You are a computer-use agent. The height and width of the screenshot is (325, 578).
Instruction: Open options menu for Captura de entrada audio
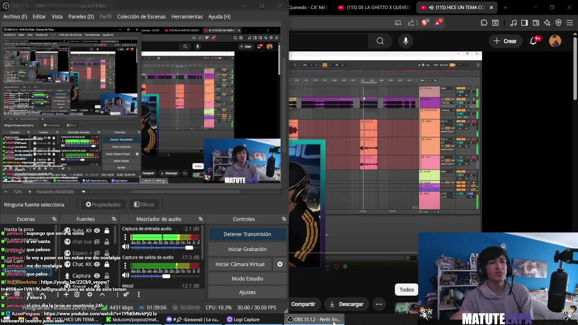click(125, 237)
